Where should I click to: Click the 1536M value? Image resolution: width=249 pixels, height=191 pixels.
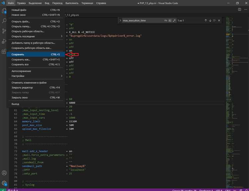tap(73, 121)
